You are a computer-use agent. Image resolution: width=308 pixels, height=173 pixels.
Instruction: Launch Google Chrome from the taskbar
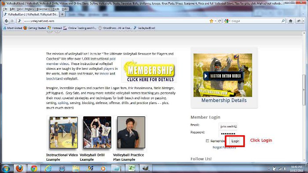point(34,169)
